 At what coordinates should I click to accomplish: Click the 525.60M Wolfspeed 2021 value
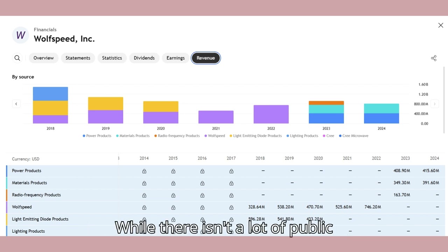[x=344, y=207]
